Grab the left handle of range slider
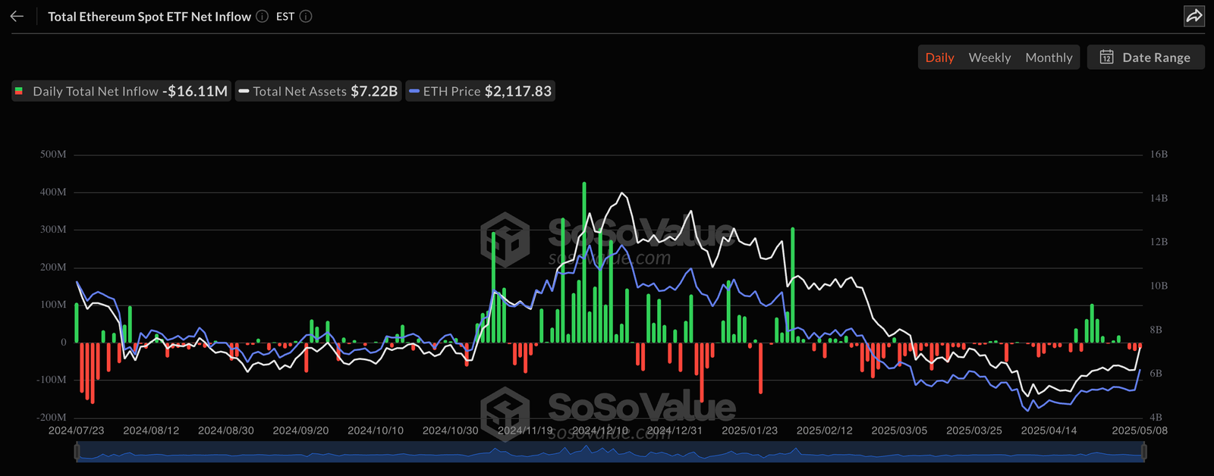 77,453
